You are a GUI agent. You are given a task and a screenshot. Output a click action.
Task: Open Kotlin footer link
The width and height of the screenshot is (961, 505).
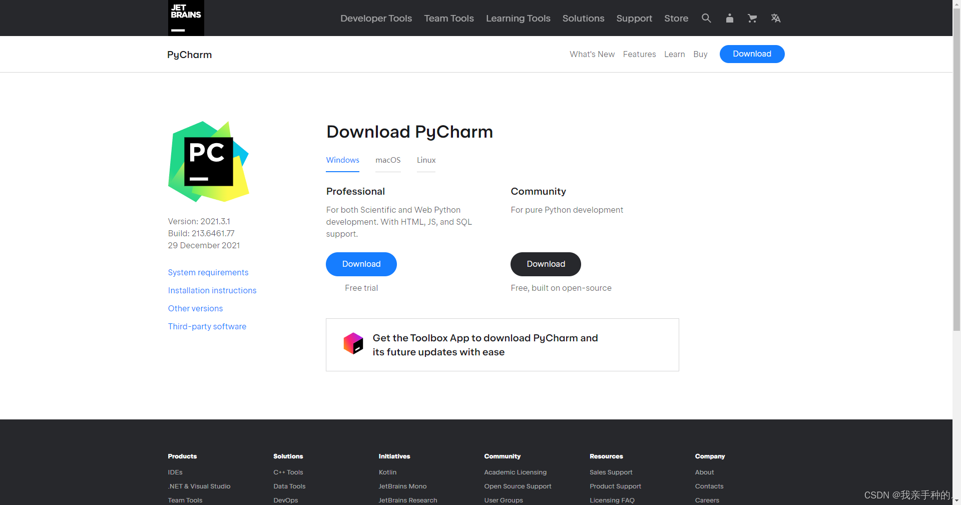tap(387, 472)
